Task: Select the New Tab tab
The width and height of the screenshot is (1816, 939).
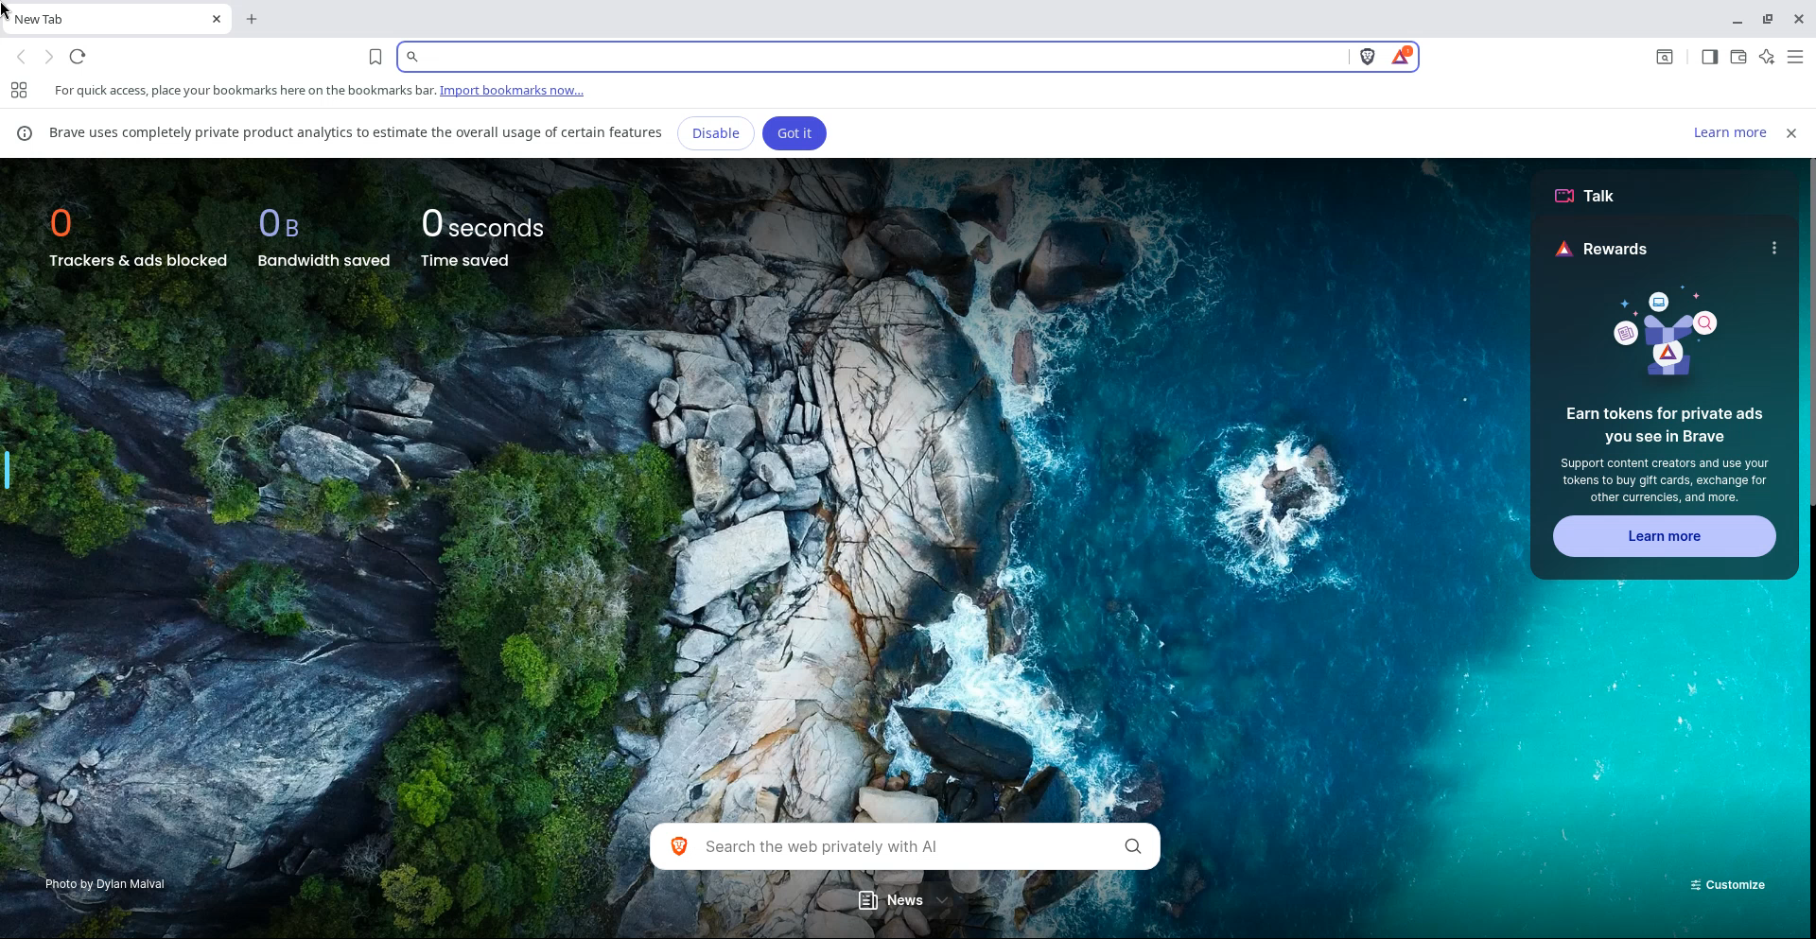Action: tap(104, 19)
